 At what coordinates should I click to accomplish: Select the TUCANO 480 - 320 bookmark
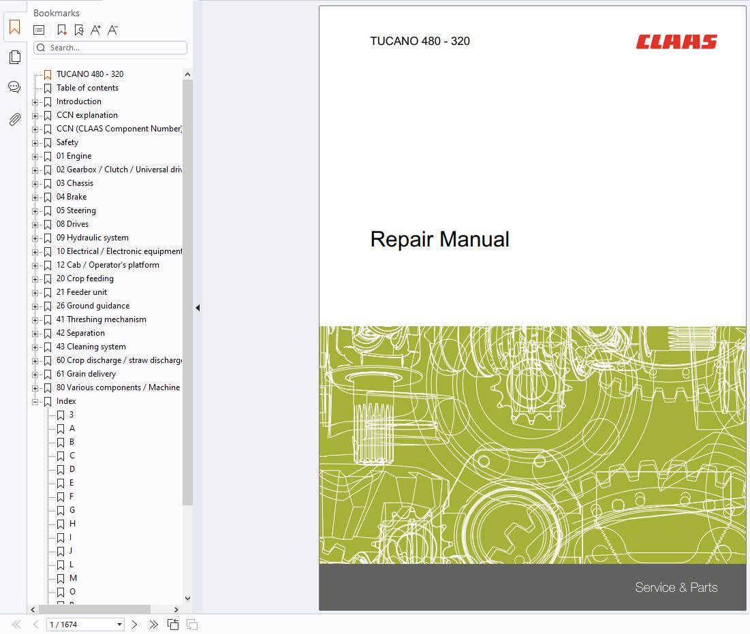click(x=90, y=74)
